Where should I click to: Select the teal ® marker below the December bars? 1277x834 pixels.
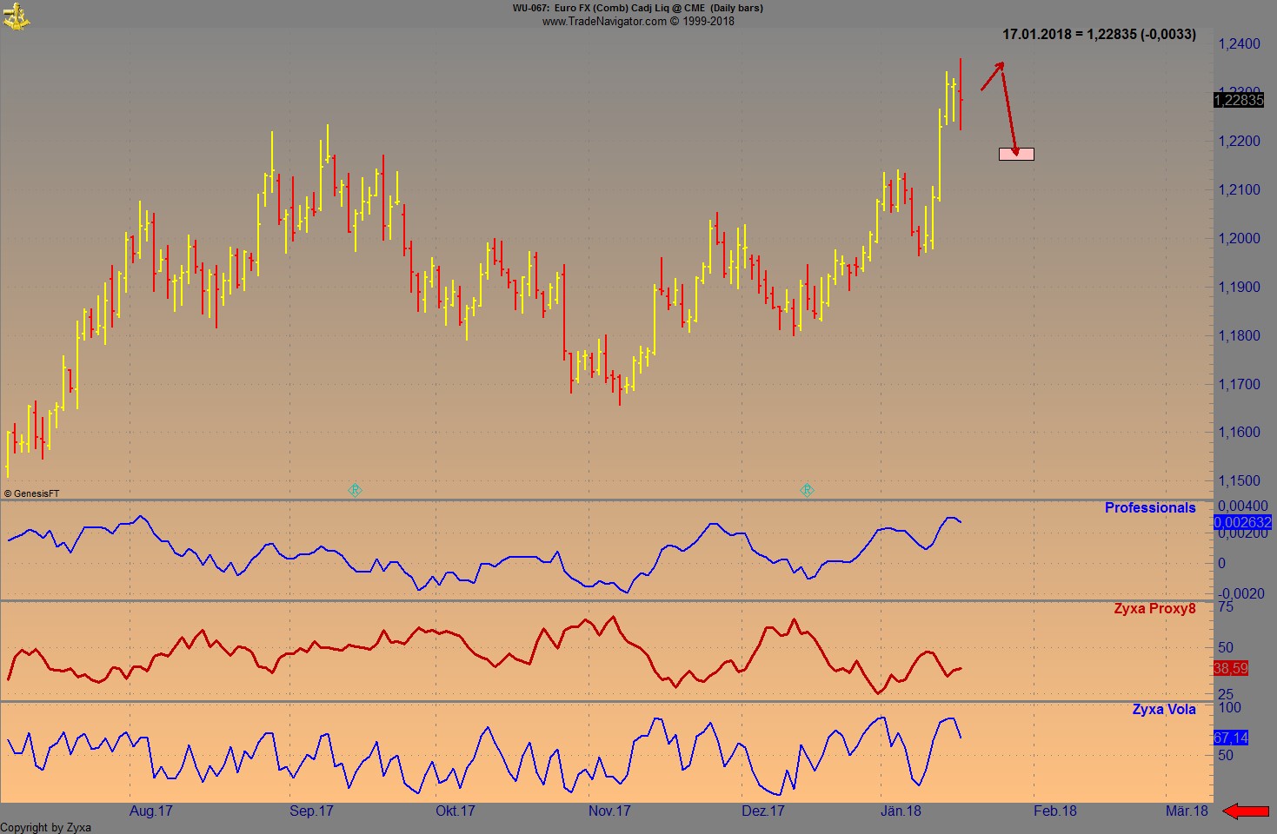[806, 490]
